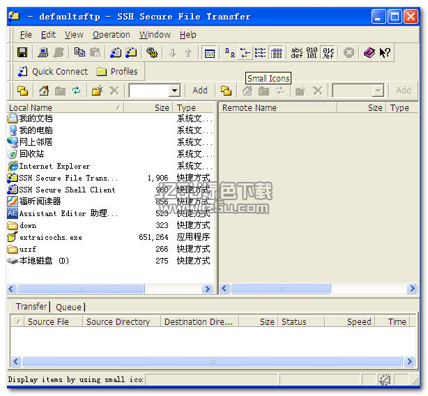This screenshot has width=428, height=396.
Task: Open a New File Transfer Window icon
Action: click(x=131, y=52)
